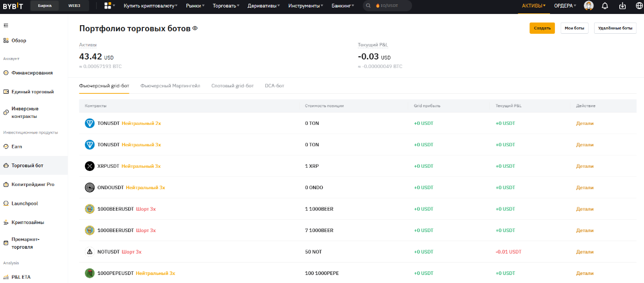Click the -0.01 USDT P&L value

click(x=509, y=252)
